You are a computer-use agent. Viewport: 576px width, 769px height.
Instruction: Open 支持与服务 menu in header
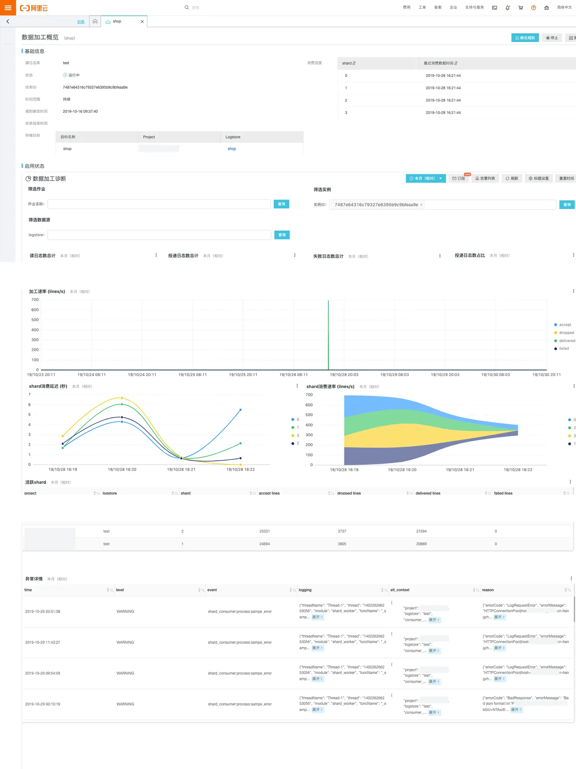474,7
